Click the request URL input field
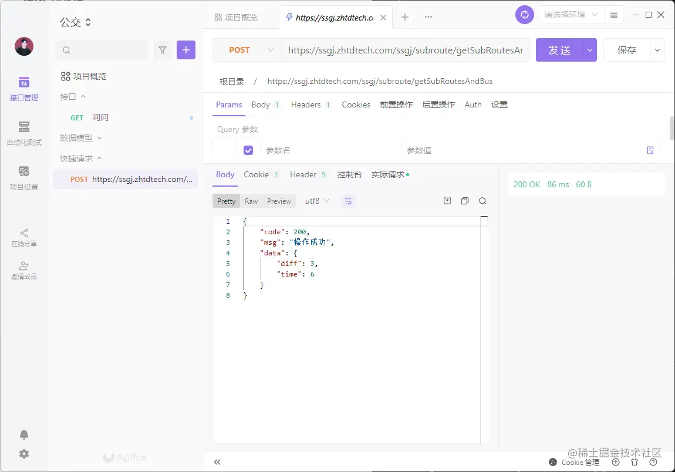This screenshot has height=472, width=675. click(406, 50)
